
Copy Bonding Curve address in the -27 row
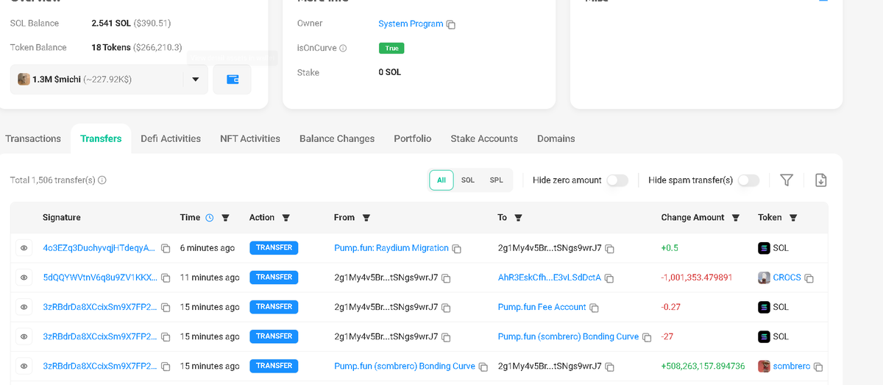pos(647,337)
